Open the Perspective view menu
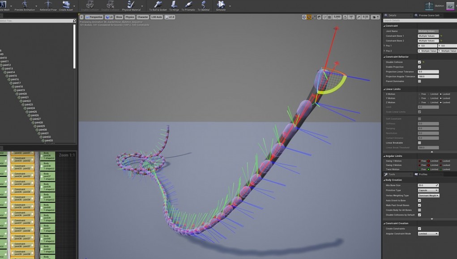457x259 pixels. coord(94,17)
